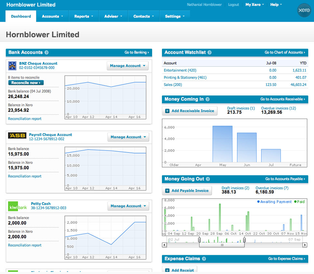Open Entertainment (420) account

pyautogui.click(x=180, y=70)
